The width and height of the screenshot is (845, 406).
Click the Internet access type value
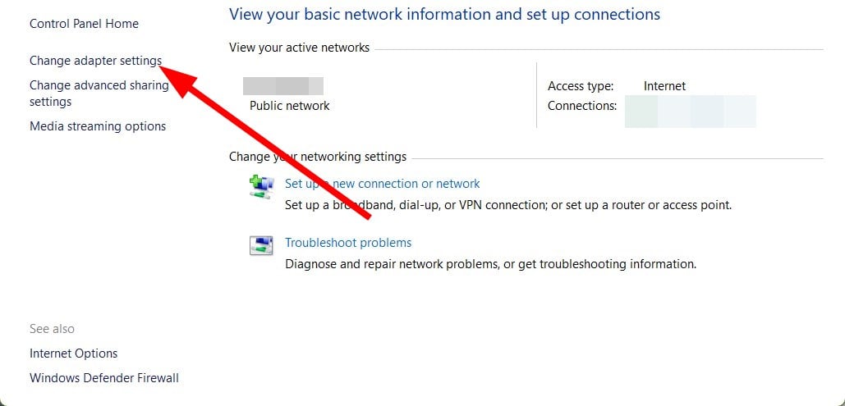(664, 86)
